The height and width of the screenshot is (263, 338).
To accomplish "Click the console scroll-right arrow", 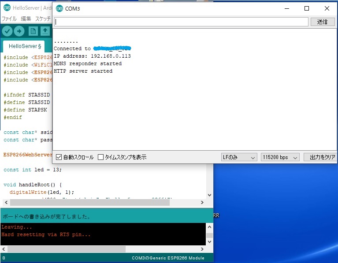I will click(202, 249).
